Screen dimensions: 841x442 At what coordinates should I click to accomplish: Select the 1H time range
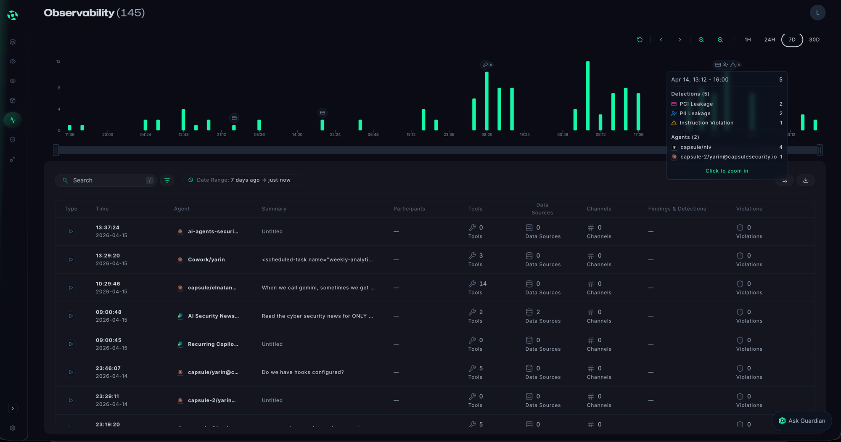point(748,40)
